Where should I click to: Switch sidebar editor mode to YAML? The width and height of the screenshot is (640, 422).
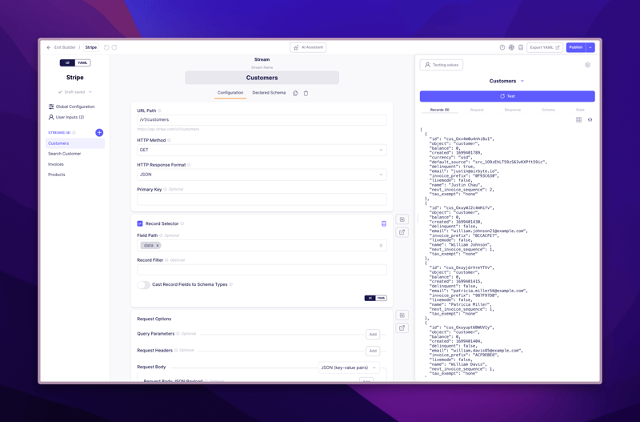point(83,63)
